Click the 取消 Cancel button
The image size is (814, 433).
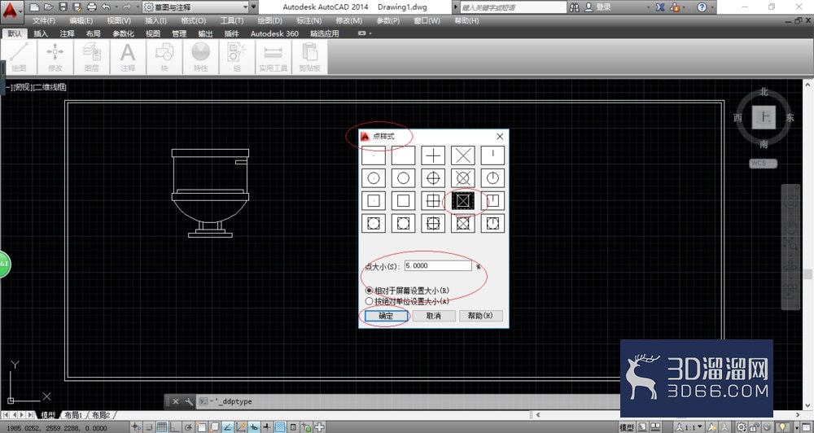click(x=434, y=316)
